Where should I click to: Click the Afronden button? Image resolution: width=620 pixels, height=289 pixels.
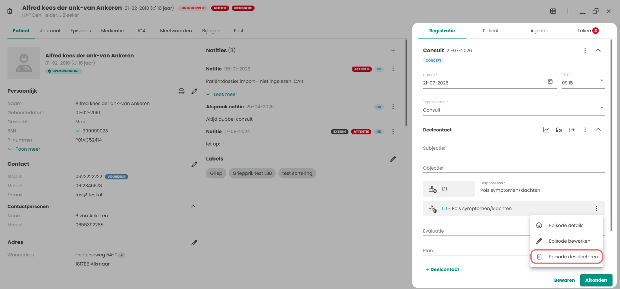(596, 280)
